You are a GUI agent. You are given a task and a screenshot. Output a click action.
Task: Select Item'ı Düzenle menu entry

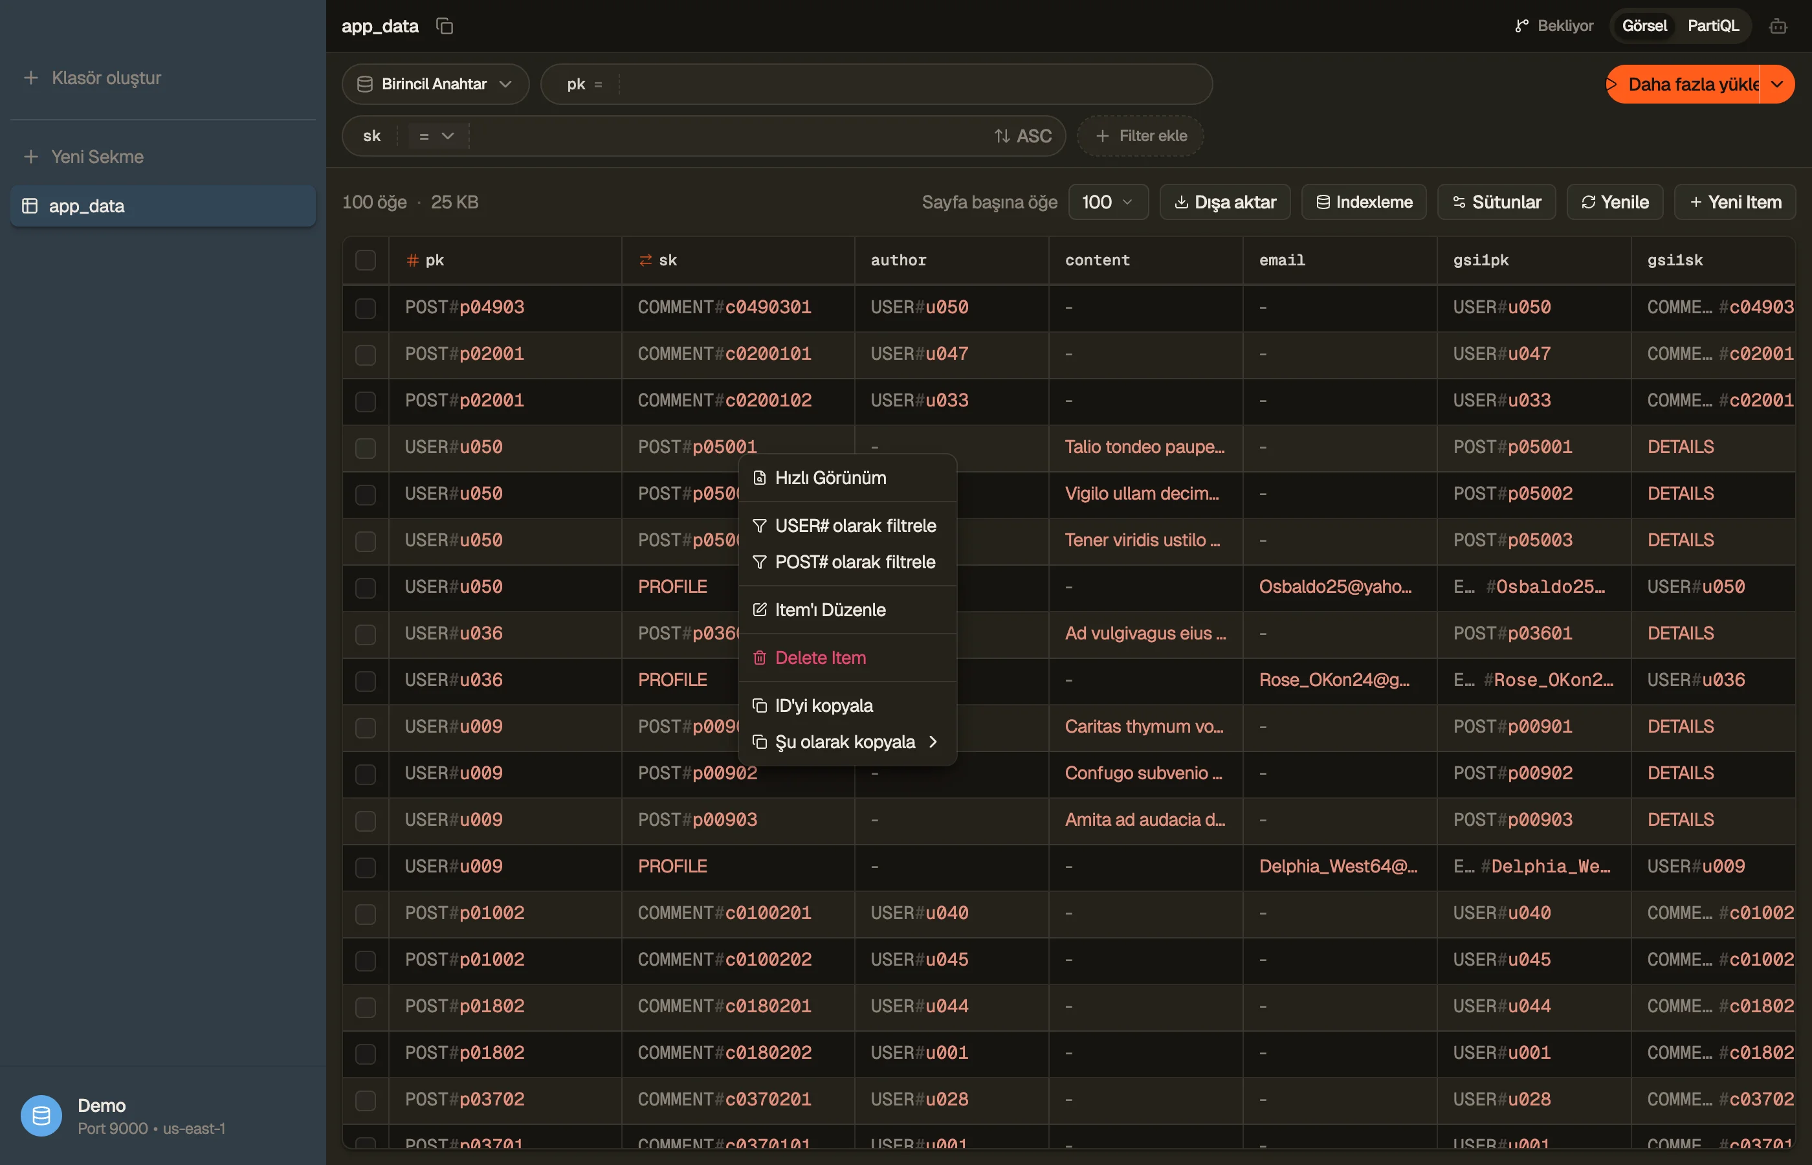(x=847, y=610)
